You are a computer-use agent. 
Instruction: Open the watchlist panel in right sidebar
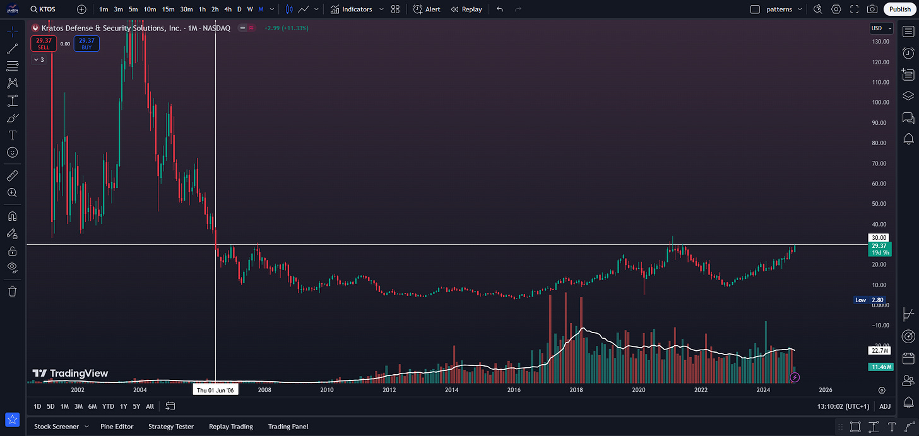coord(908,32)
